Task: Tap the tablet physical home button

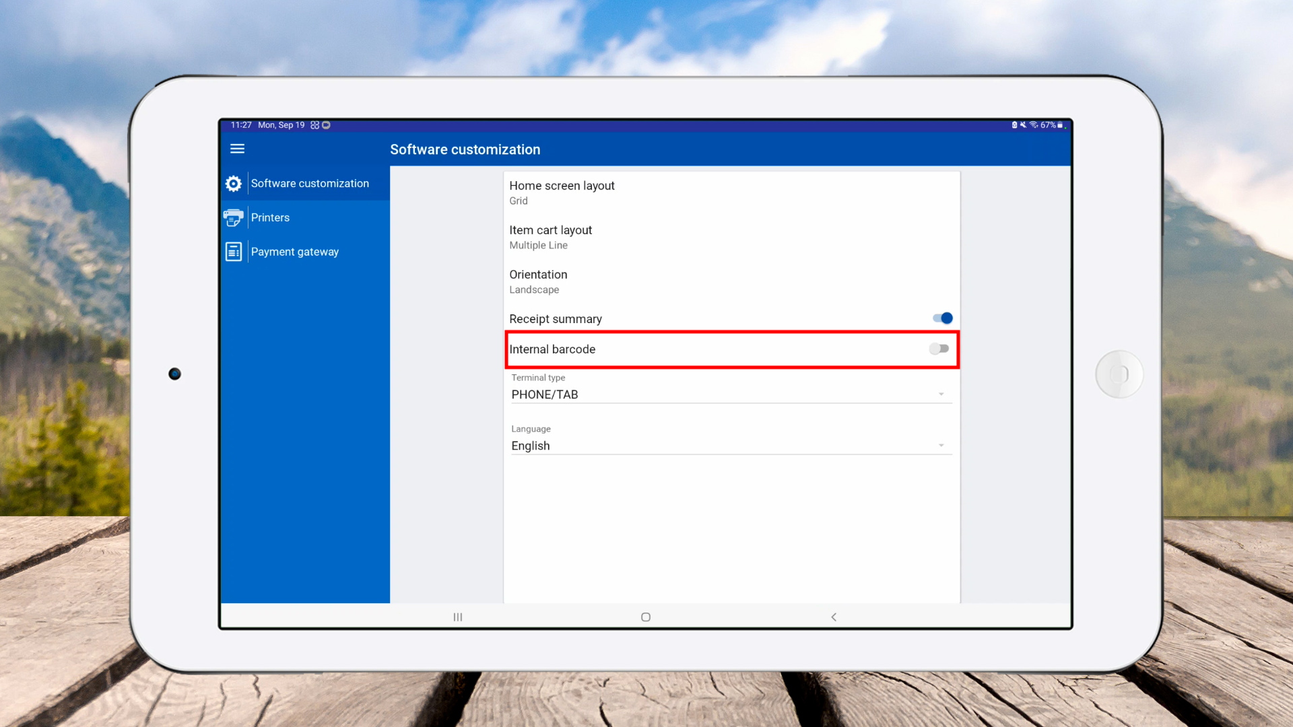Action: click(x=1119, y=374)
